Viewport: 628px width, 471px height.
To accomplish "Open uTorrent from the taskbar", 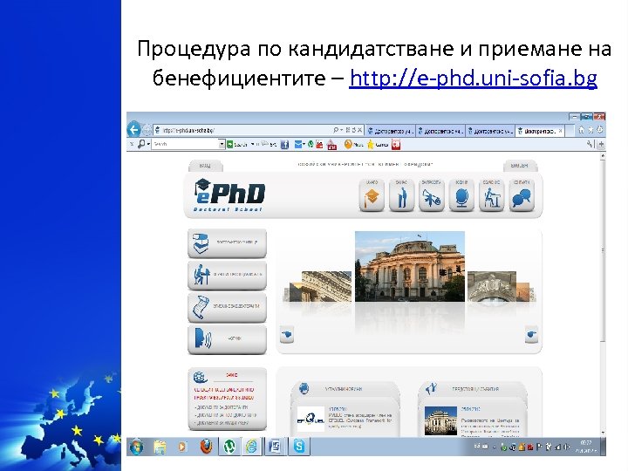I will tap(229, 447).
